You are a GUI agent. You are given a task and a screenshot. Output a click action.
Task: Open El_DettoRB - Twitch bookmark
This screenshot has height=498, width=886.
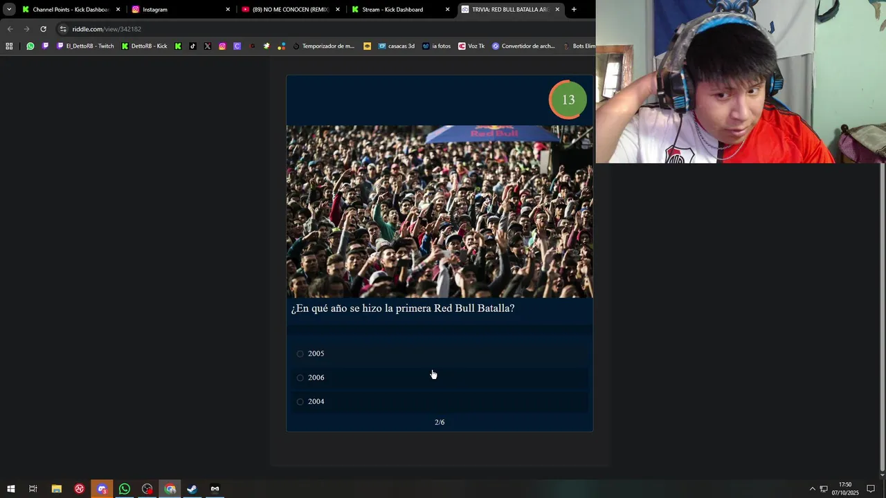point(85,46)
